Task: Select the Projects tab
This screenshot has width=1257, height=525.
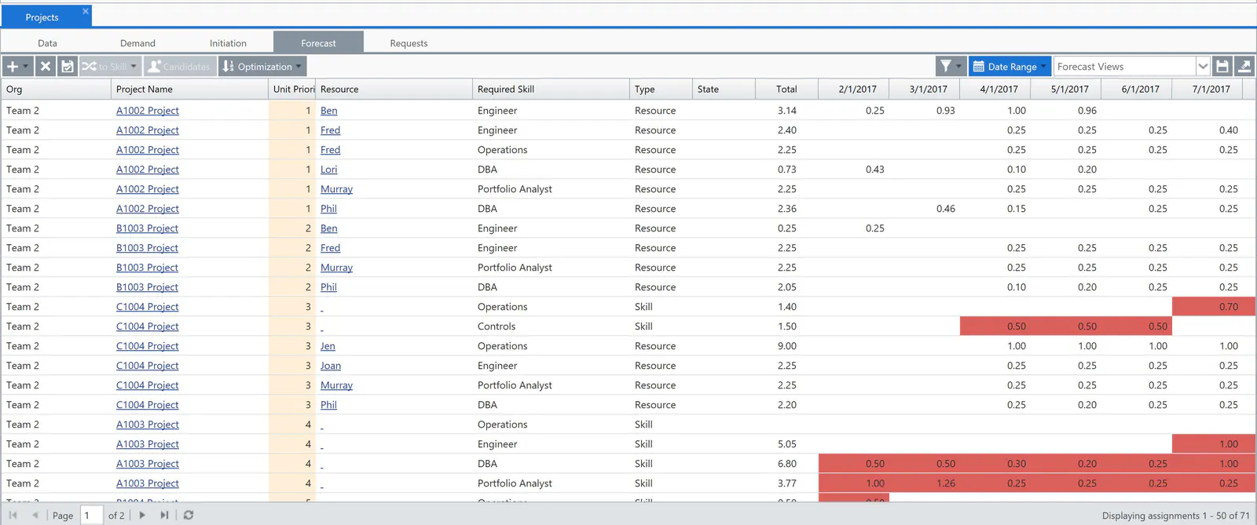Action: coord(42,17)
